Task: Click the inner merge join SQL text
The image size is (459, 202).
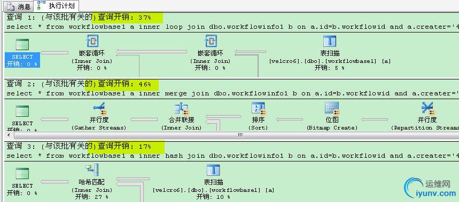Action: tap(232, 93)
